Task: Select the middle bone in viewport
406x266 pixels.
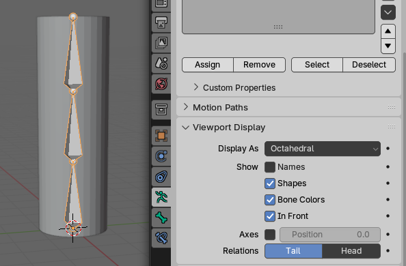Action: (x=73, y=127)
